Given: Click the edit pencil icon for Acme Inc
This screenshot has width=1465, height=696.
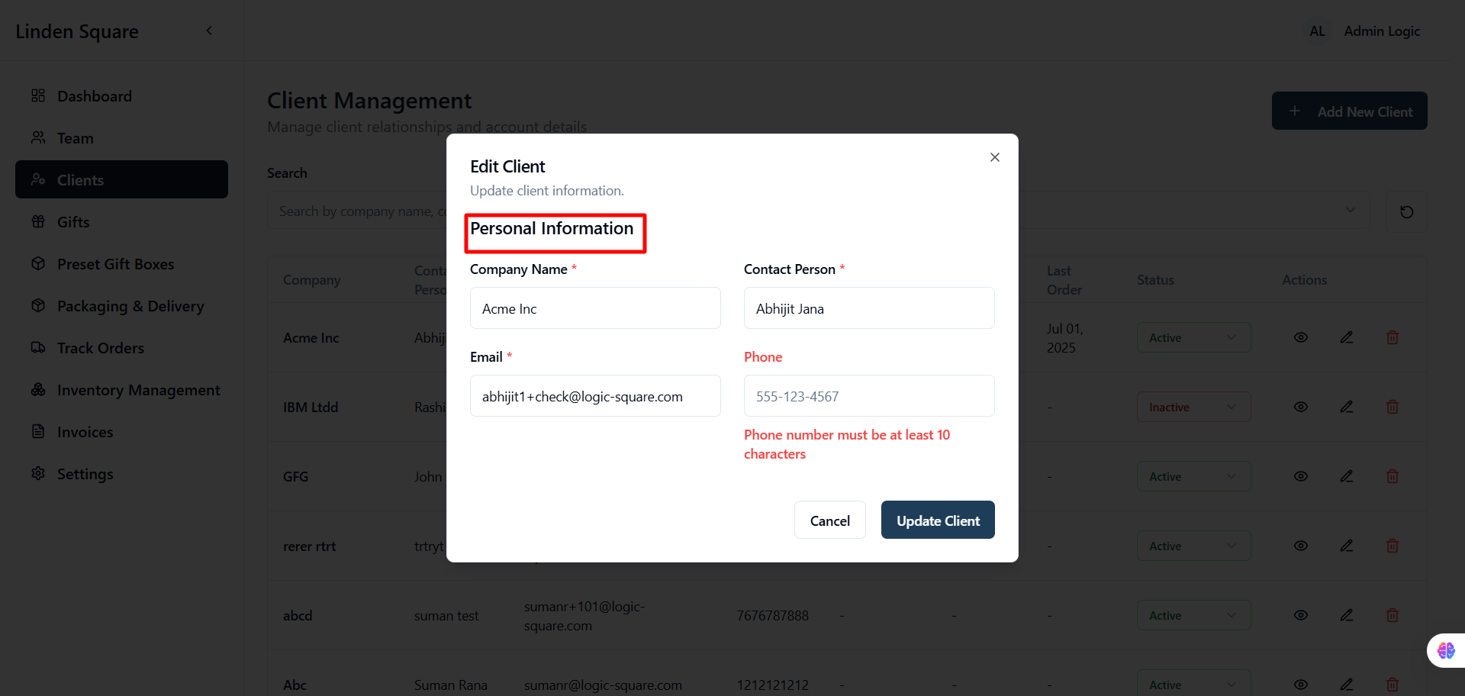Looking at the screenshot, I should [1347, 337].
